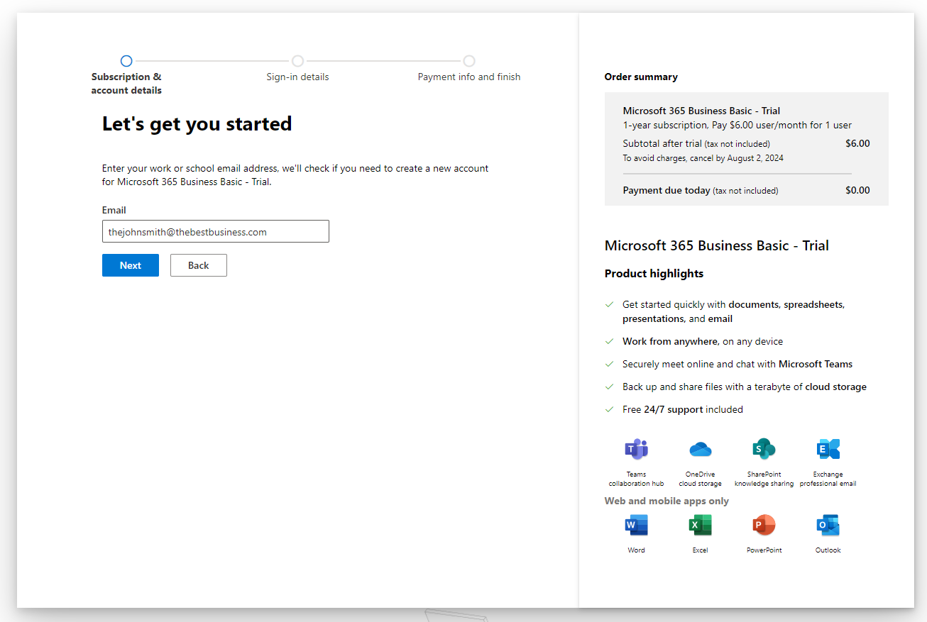This screenshot has height=622, width=927.
Task: Select the 'Sign-in details' step circle
Action: tap(297, 61)
